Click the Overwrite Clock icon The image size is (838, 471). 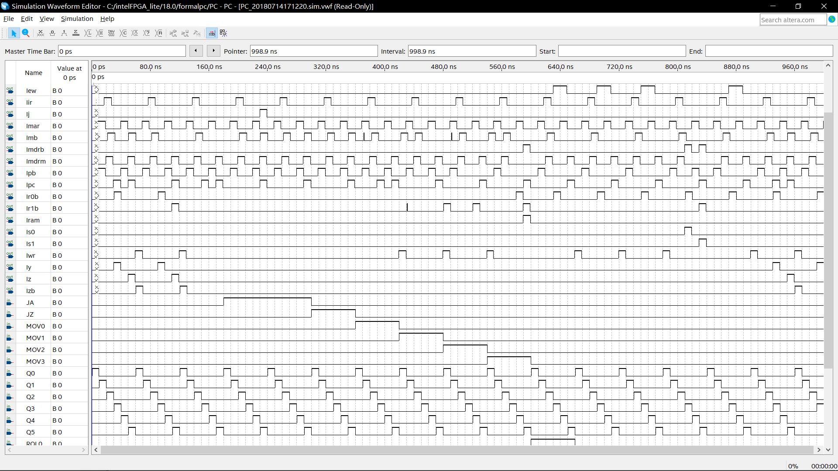135,33
